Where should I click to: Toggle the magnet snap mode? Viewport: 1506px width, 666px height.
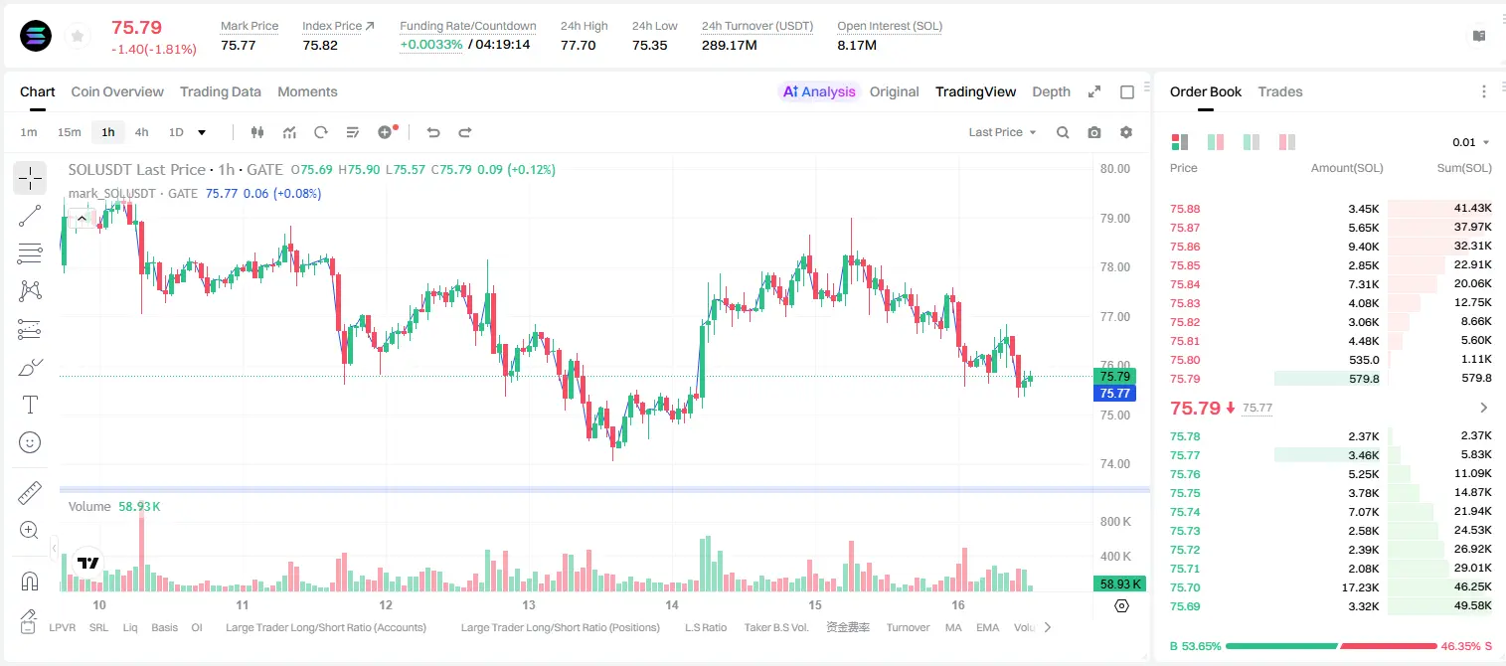pos(30,582)
